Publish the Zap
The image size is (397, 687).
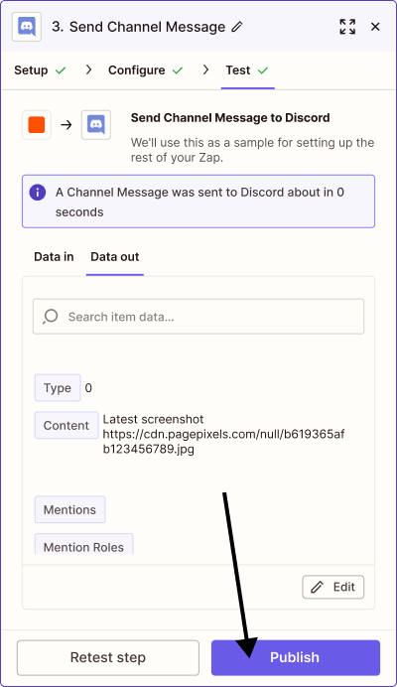[296, 657]
